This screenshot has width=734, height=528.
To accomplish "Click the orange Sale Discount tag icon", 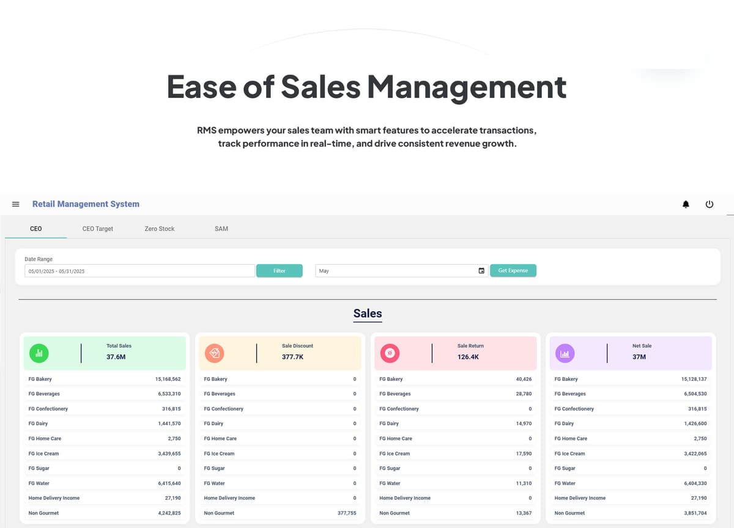I will [x=215, y=353].
